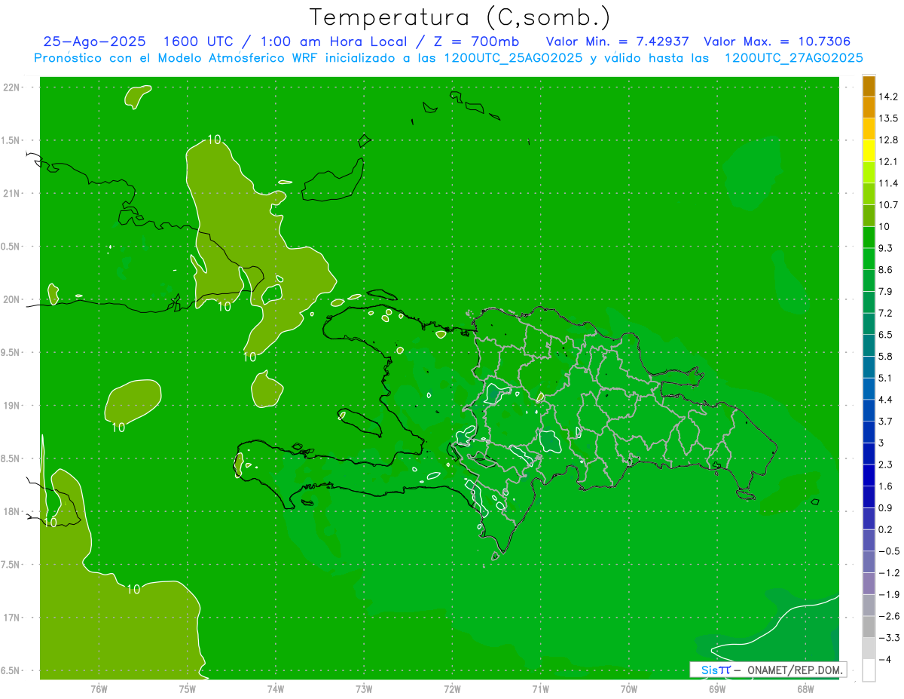904x699 pixels.
Task: Click the '68W' longitude axis label
Action: (805, 688)
